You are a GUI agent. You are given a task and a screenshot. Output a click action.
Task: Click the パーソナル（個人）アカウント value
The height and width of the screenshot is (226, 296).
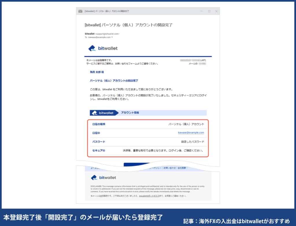click(x=186, y=124)
